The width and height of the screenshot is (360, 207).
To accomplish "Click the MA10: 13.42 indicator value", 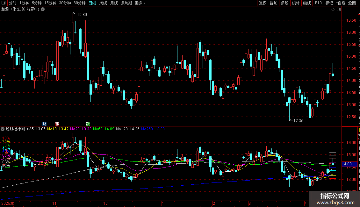I will [x=58, y=129].
